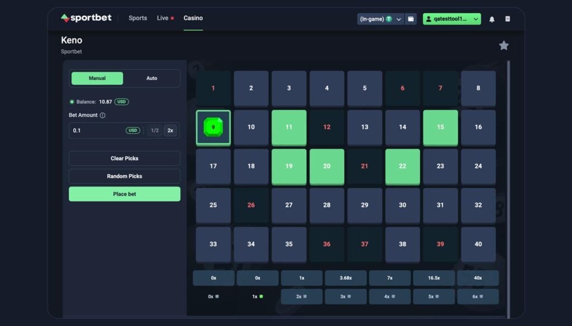The width and height of the screenshot is (572, 326).
Task: Halve the bet with the 1/2 button
Action: [155, 130]
